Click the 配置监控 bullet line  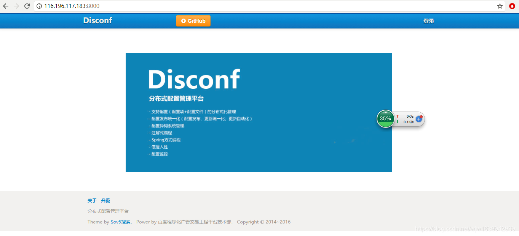(158, 154)
